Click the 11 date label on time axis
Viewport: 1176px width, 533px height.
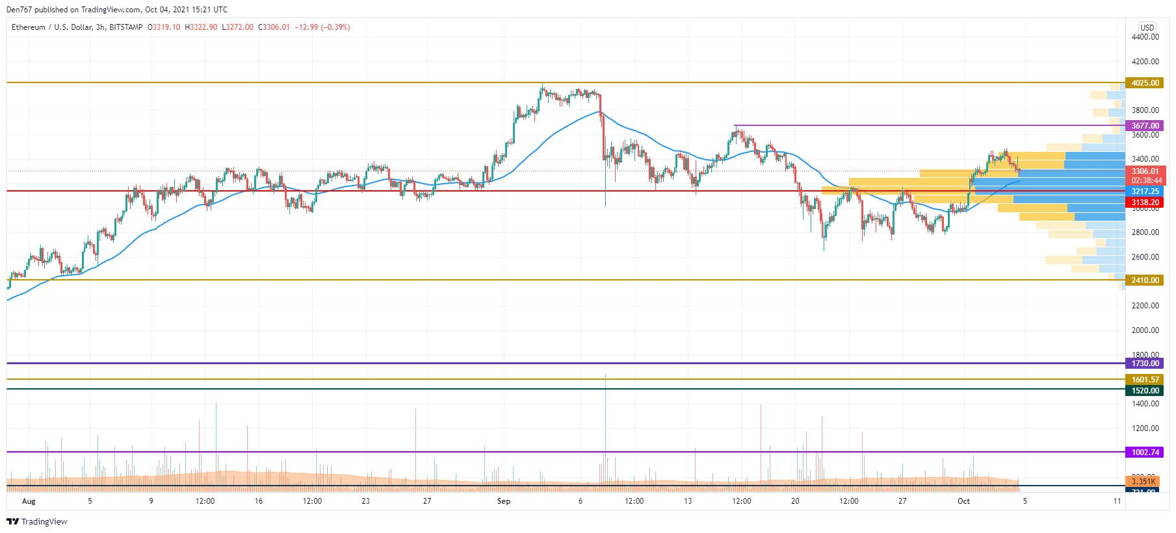1117,501
